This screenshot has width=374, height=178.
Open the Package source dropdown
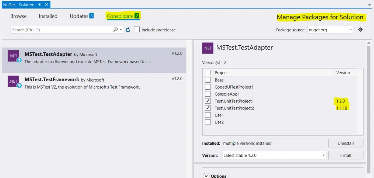[x=330, y=30]
